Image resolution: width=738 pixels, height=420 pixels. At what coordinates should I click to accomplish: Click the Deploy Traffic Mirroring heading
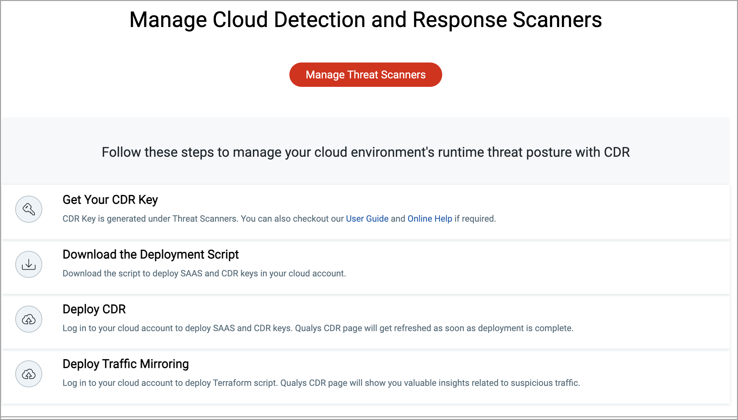[x=125, y=364]
